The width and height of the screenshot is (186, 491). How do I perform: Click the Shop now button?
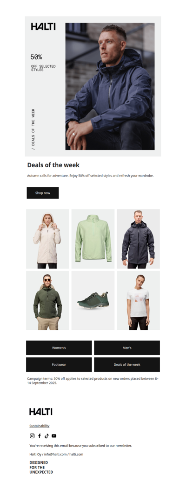[43, 193]
